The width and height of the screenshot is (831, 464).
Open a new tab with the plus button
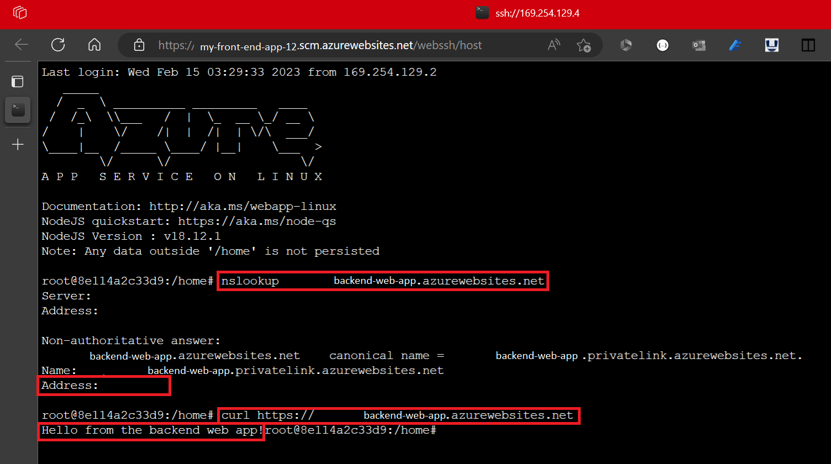(x=17, y=145)
